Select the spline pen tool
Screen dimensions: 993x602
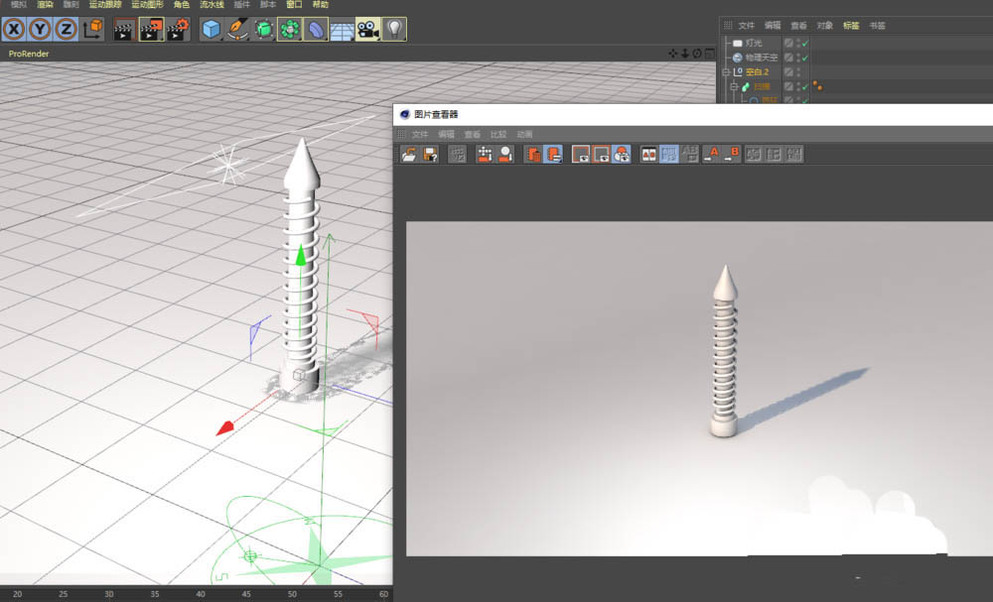coord(237,29)
